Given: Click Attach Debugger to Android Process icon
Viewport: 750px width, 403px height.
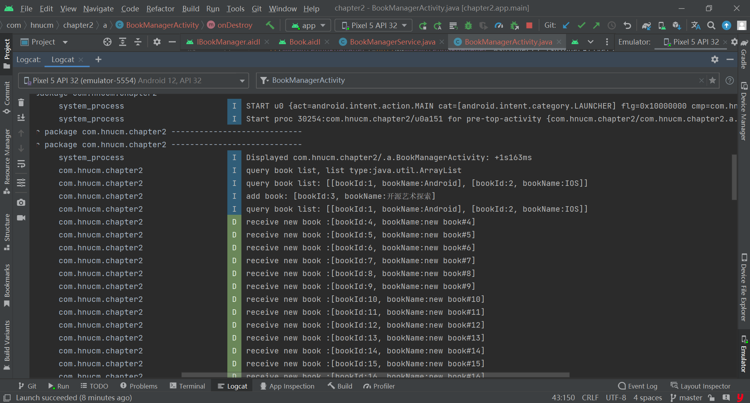Looking at the screenshot, I should tap(514, 26).
